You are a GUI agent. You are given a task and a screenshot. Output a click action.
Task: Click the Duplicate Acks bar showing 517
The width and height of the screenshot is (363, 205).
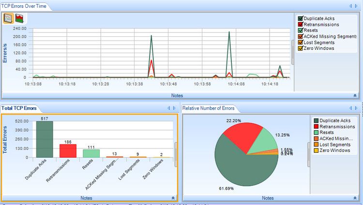click(45, 139)
